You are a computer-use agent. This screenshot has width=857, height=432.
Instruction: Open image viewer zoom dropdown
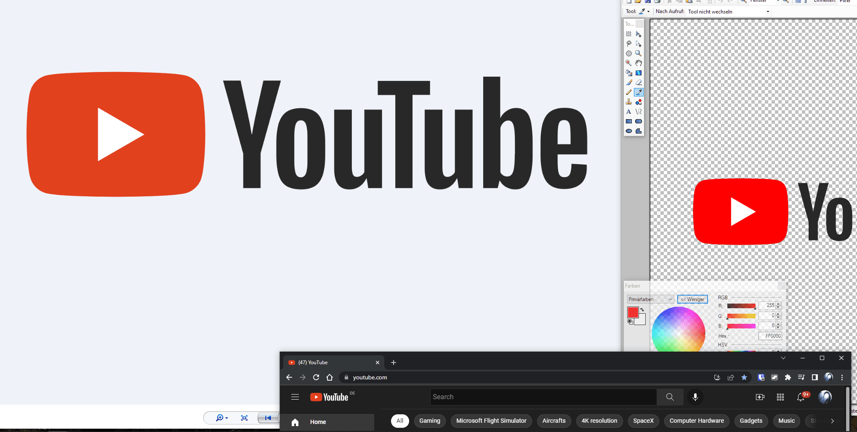pyautogui.click(x=222, y=418)
